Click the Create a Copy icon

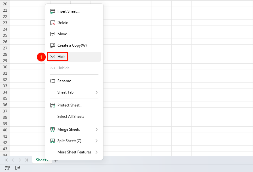(53, 45)
